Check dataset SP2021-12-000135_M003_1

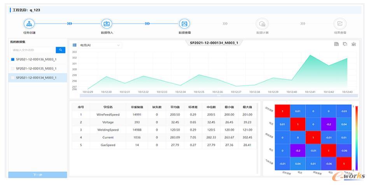[x=13, y=69]
